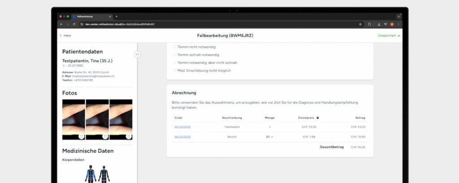The width and height of the screenshot is (459, 183).
Task: Click the patient e-mail address
Action: [93, 76]
